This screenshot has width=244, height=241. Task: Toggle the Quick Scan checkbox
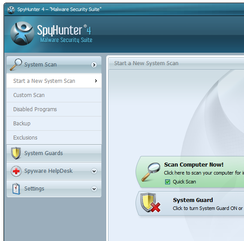(x=167, y=182)
